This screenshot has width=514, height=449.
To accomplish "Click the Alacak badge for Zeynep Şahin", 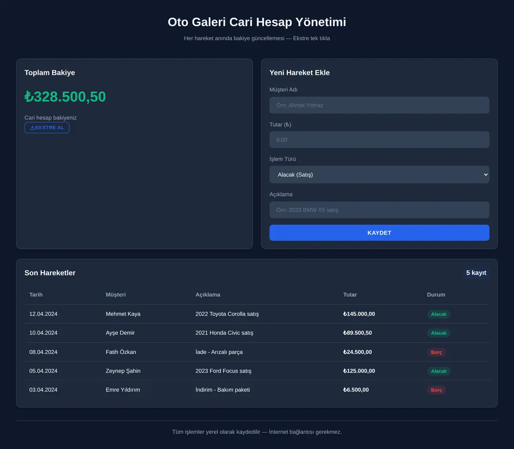I will [439, 371].
